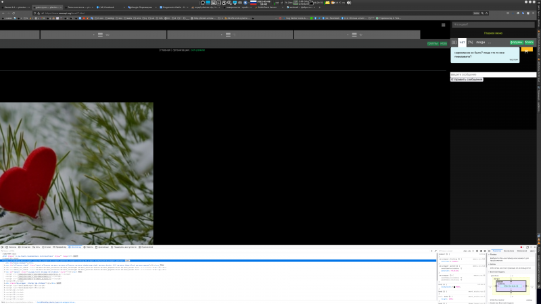The width and height of the screenshot is (541, 304).
Task: Open the hamburger menu of the '-5-' panel
Action: (x=354, y=35)
